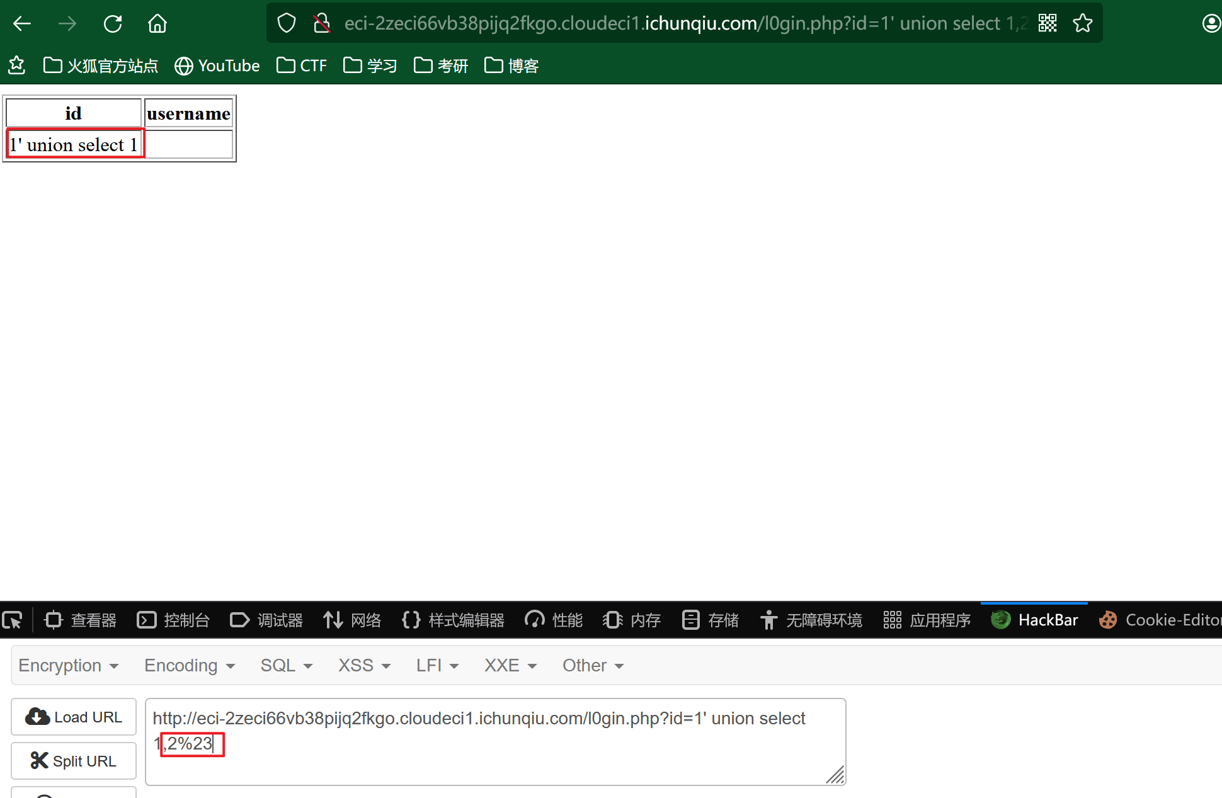This screenshot has height=798, width=1222.
Task: Reload the current page
Action: coord(112,23)
